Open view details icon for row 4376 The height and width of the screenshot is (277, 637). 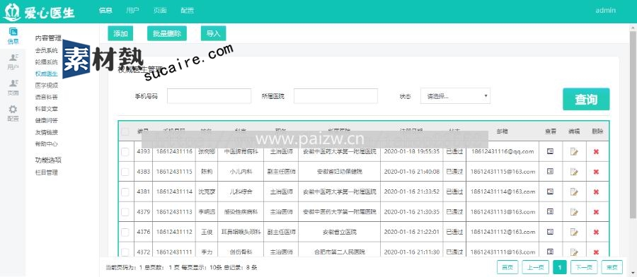(x=550, y=232)
